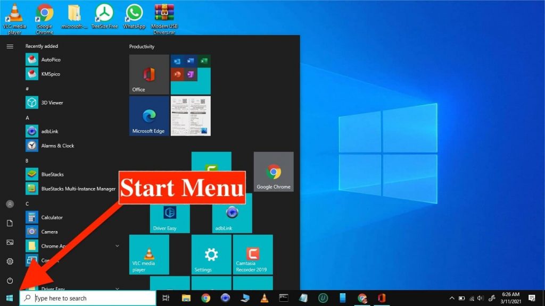Click the letter A section header

click(27, 117)
